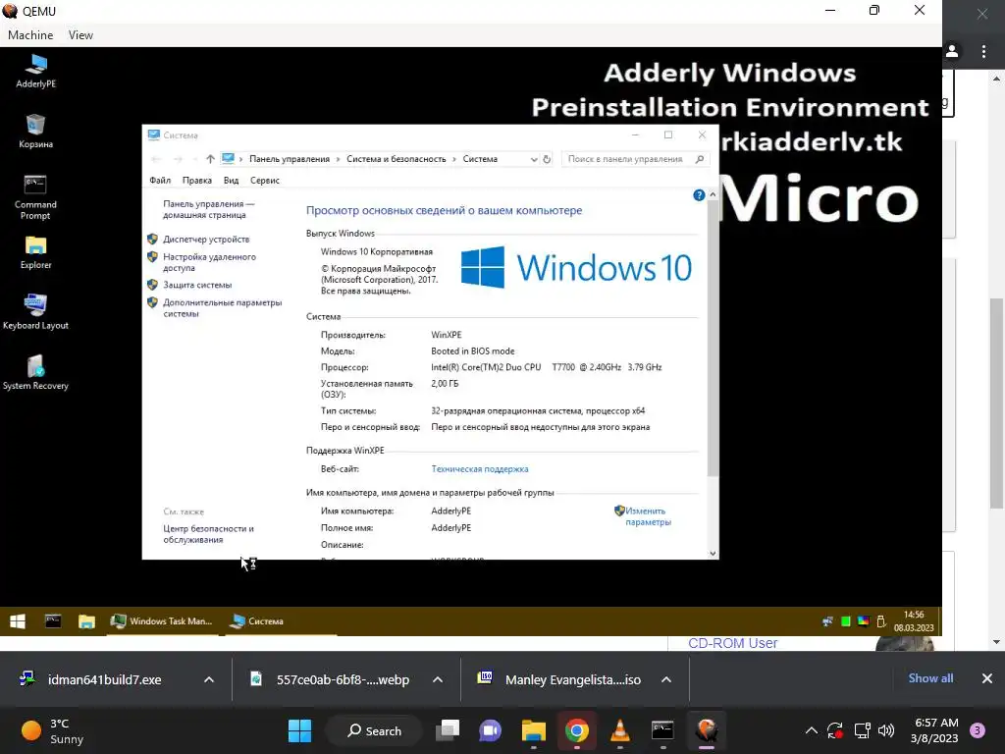This screenshot has width=1005, height=754.
Task: Open the Keyboard Layout desktop icon
Action: point(35,311)
